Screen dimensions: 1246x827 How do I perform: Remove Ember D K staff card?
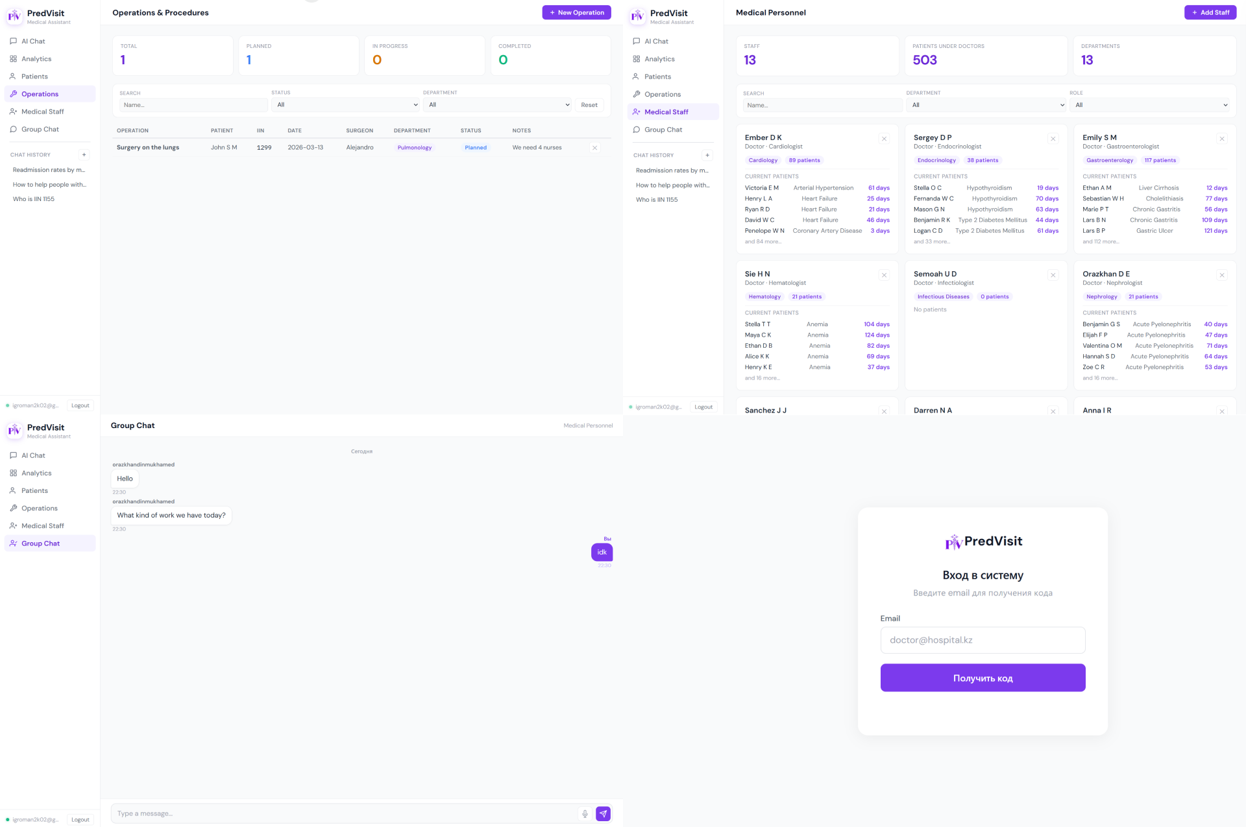(x=884, y=139)
